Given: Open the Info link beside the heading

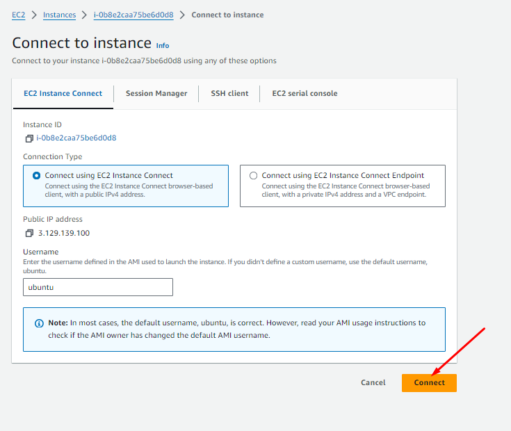Looking at the screenshot, I should point(163,46).
